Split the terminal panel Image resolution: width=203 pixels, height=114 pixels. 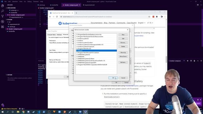click(x=191, y=61)
